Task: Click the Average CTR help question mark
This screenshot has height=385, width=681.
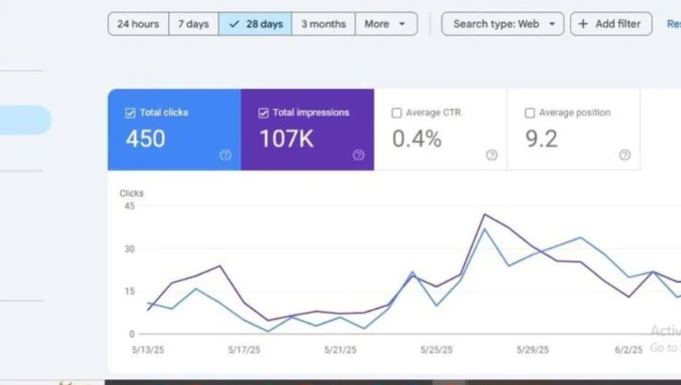Action: point(491,155)
